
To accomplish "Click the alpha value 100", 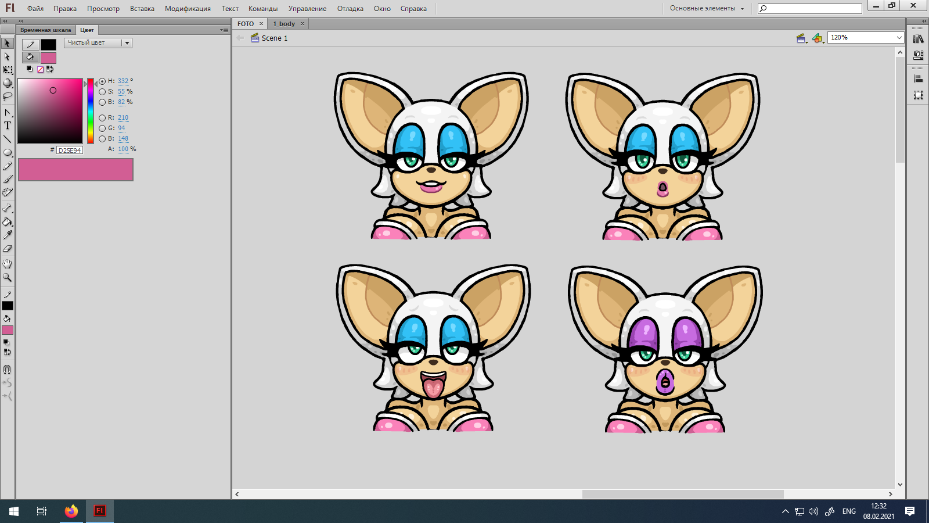I will (x=123, y=149).
